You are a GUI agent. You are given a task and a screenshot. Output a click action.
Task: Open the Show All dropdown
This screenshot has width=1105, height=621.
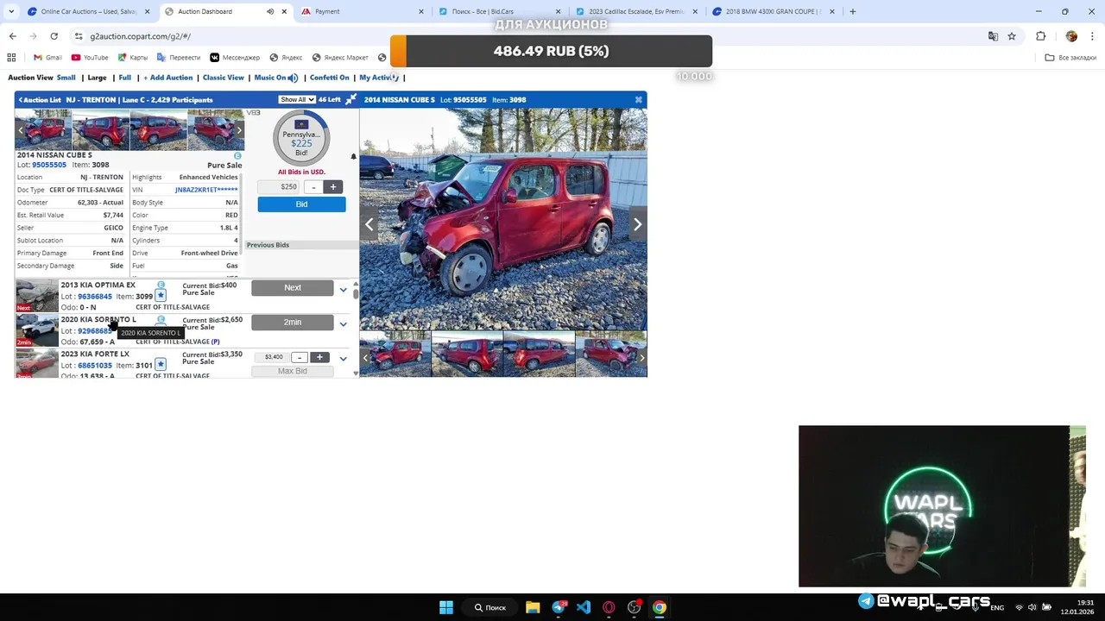coord(296,99)
